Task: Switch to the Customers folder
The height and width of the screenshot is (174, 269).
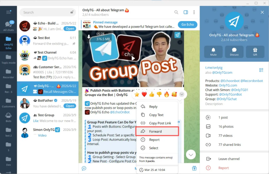Action: (8, 103)
